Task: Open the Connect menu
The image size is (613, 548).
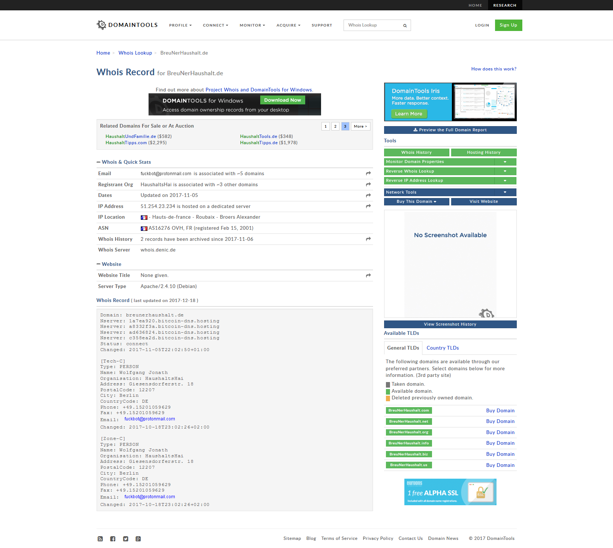Action: point(216,25)
